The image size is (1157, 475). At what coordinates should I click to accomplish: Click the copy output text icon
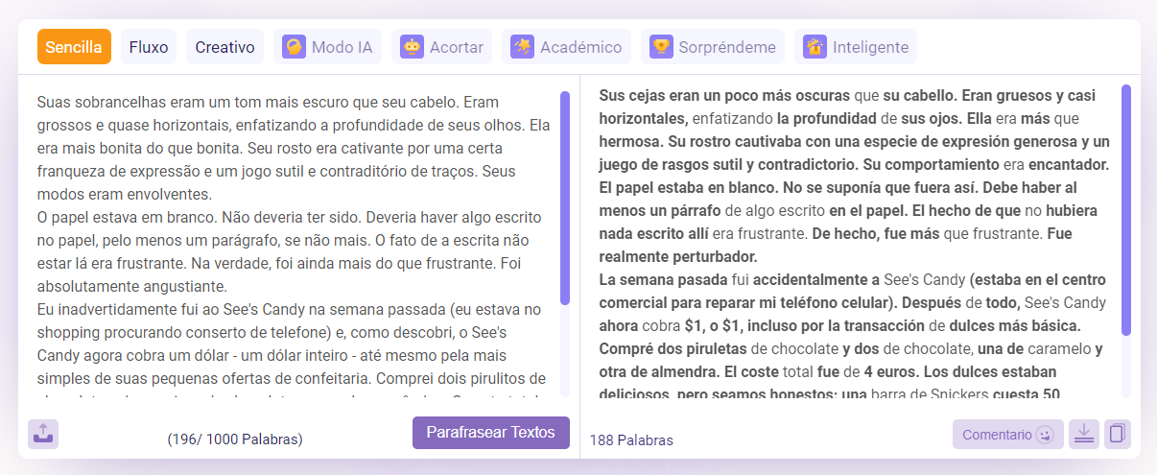click(1117, 434)
